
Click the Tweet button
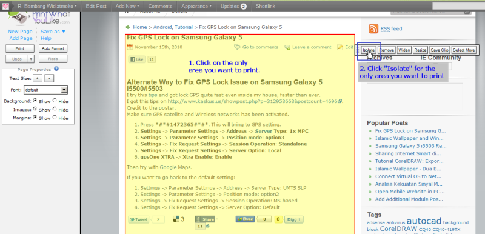click(x=139, y=219)
